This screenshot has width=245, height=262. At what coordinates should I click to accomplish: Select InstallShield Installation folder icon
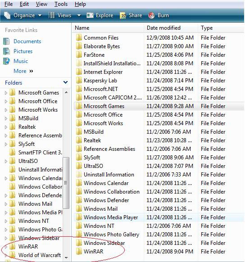click(79, 63)
